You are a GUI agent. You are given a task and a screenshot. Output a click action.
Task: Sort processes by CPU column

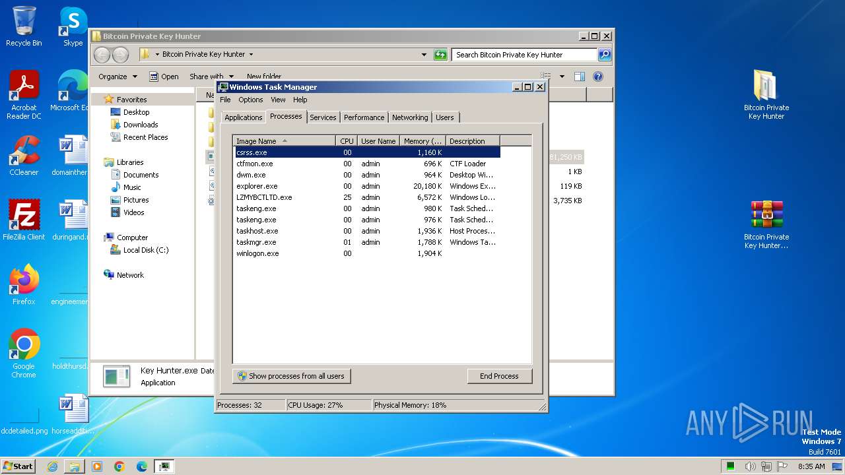347,141
